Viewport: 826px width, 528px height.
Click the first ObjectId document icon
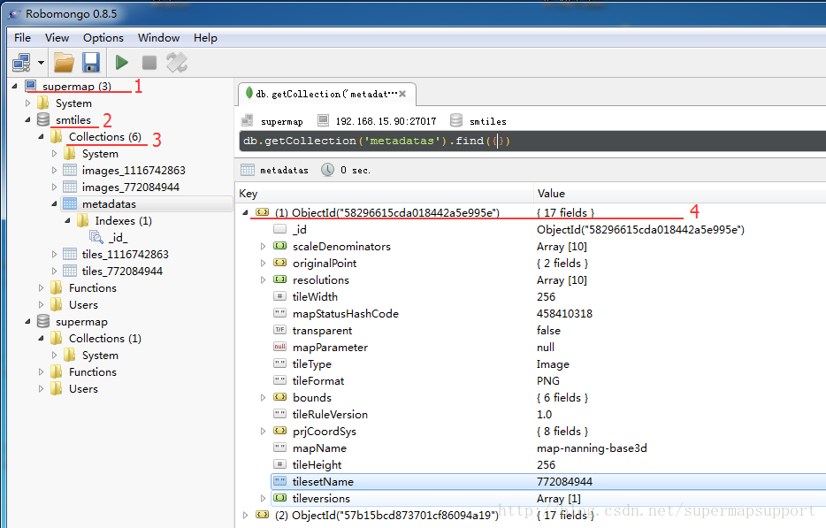pyautogui.click(x=262, y=212)
